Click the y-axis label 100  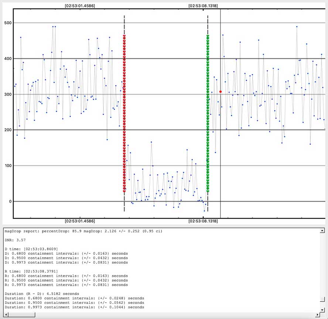click(8, 165)
